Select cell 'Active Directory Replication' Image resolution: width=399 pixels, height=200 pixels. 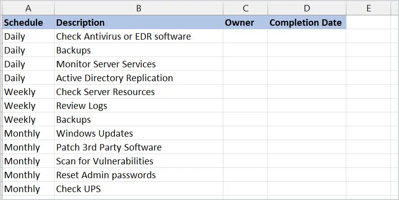(138, 78)
